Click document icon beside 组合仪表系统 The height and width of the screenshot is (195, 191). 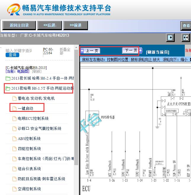(x=15, y=169)
